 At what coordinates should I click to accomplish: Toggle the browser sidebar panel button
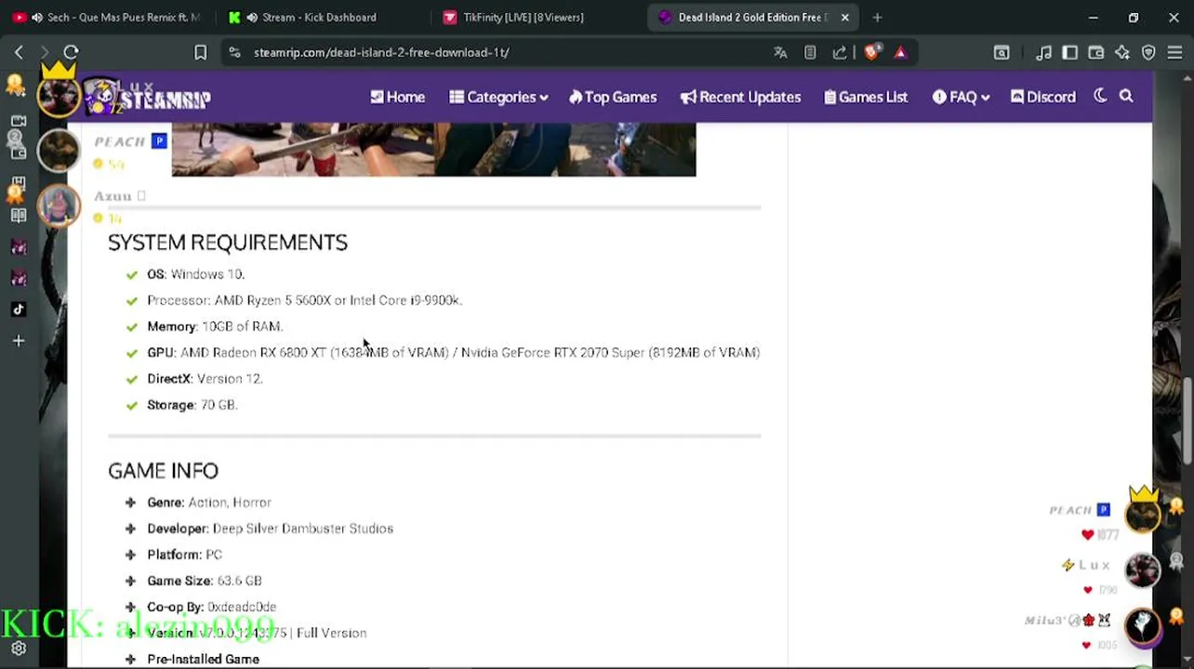coord(1069,53)
